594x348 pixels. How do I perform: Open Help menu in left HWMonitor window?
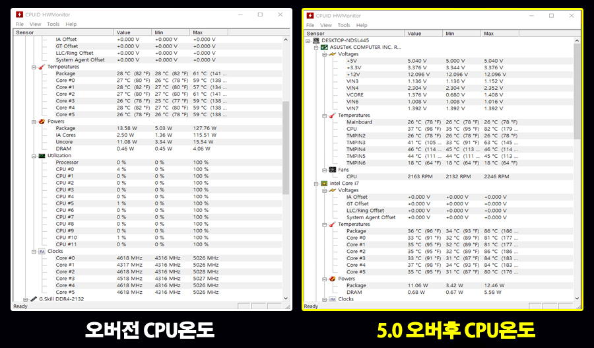point(71,24)
